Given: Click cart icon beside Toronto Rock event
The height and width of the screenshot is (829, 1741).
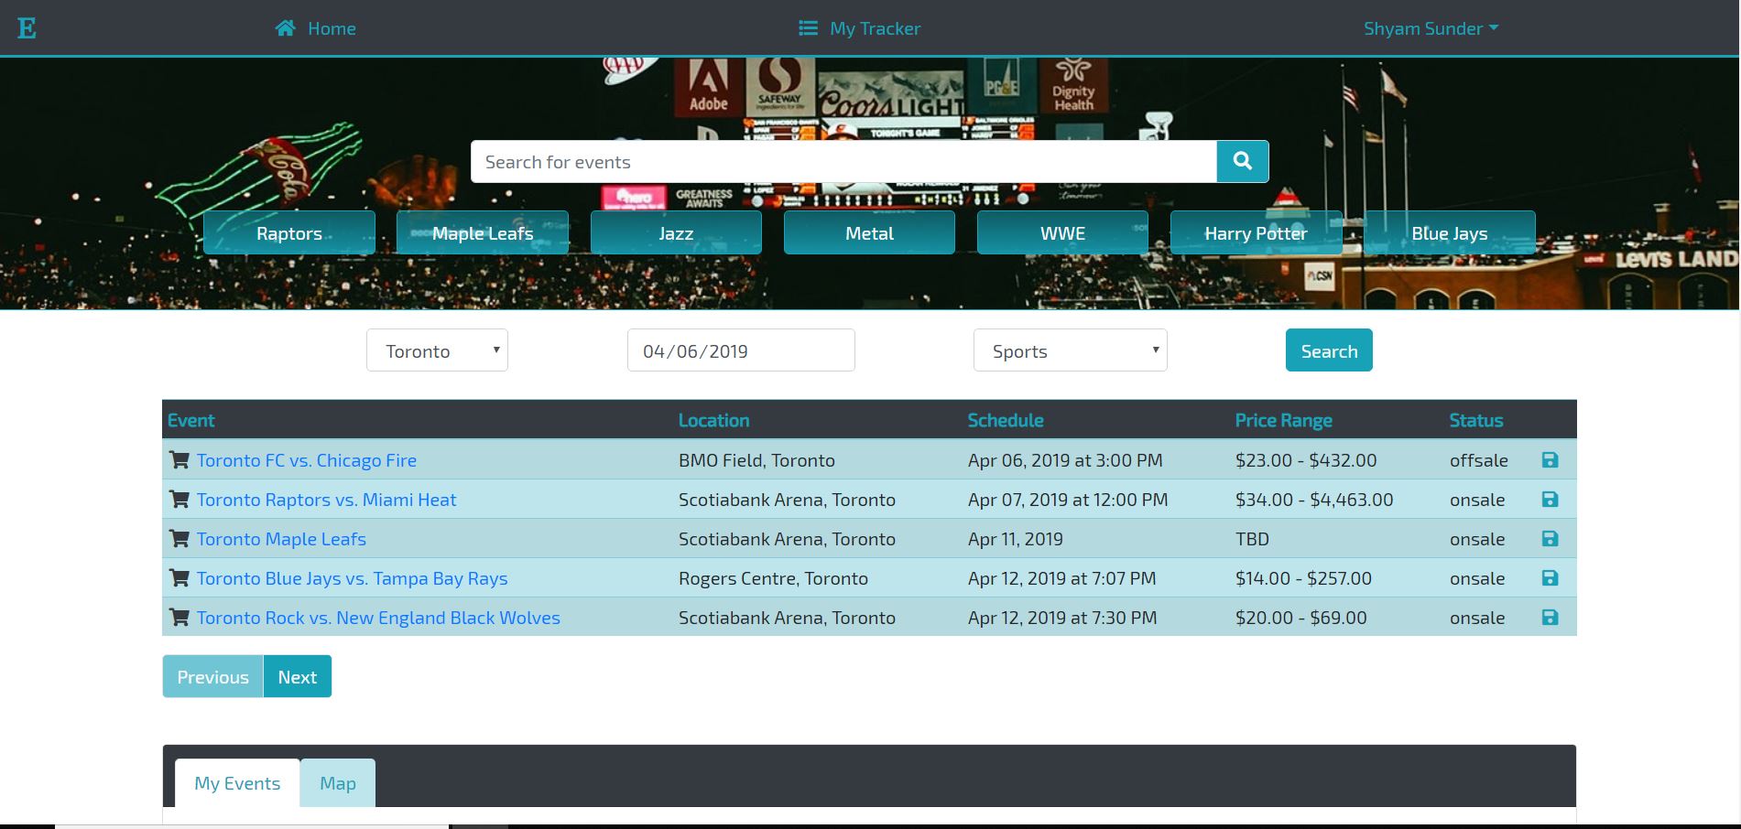Looking at the screenshot, I should [x=180, y=618].
